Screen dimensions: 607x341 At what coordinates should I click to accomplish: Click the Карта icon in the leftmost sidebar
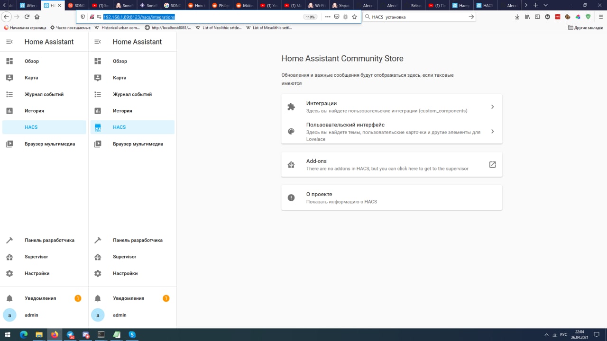(9, 78)
